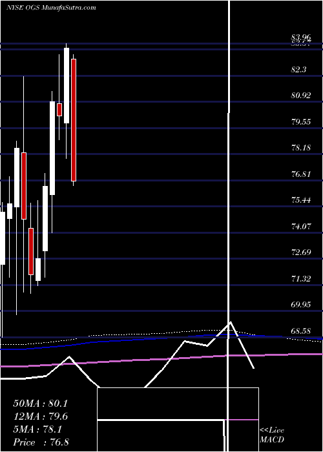Click the Price : 76.8 readout
Image resolution: width=323 pixels, height=452 pixels.
tap(41, 442)
